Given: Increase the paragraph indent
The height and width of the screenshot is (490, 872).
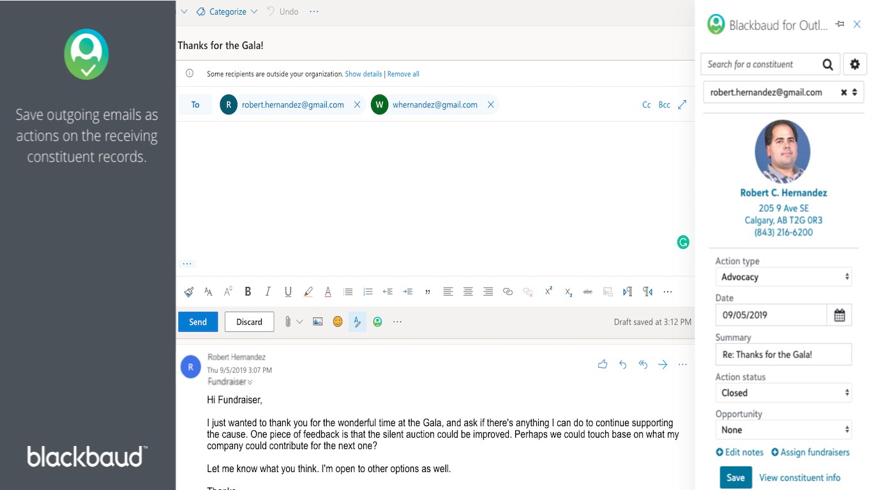Looking at the screenshot, I should coord(408,292).
